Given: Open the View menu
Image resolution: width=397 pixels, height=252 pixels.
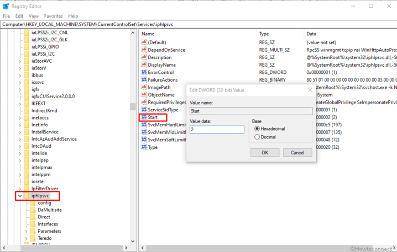Looking at the screenshot, I should point(34,16).
